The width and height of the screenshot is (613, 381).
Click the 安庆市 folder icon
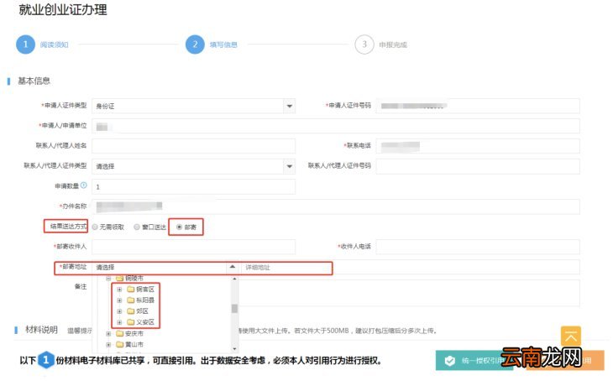[120, 333]
